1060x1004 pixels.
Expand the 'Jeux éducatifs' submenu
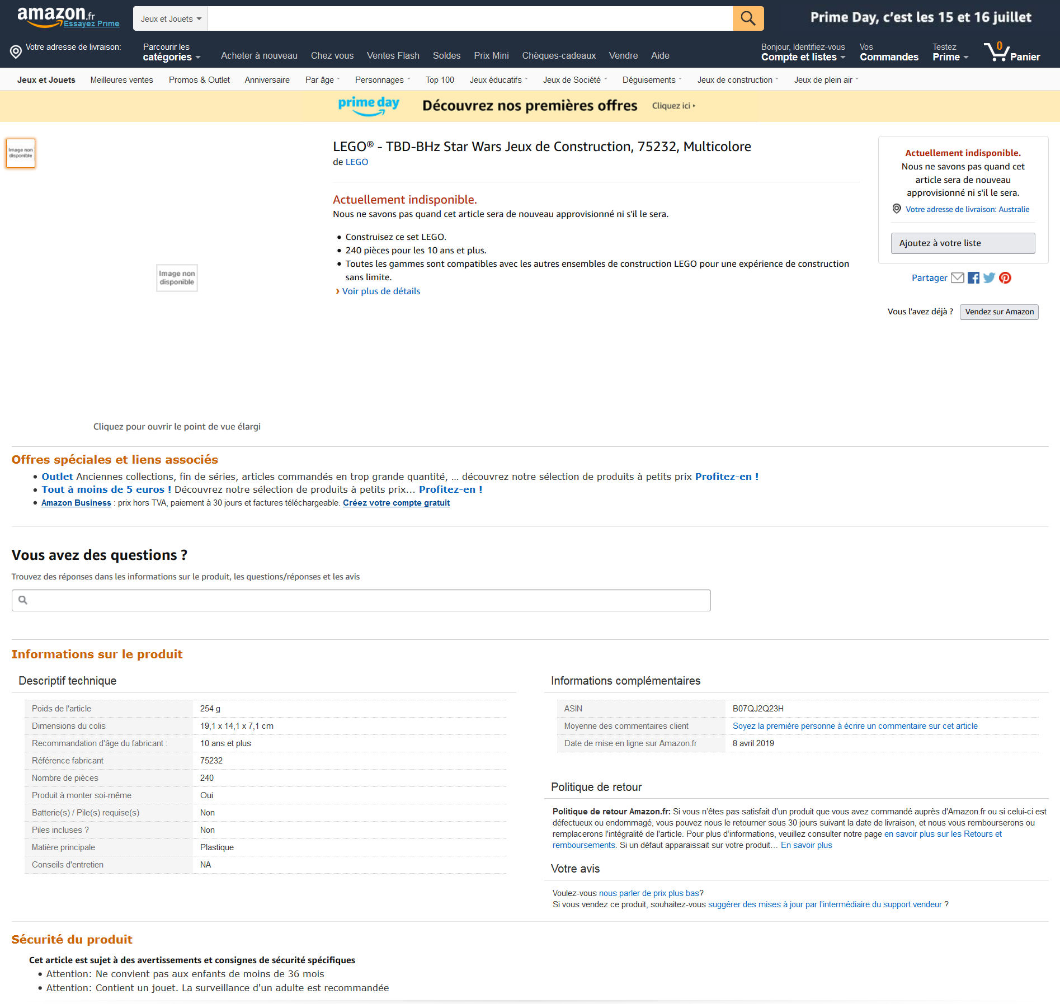pos(498,80)
